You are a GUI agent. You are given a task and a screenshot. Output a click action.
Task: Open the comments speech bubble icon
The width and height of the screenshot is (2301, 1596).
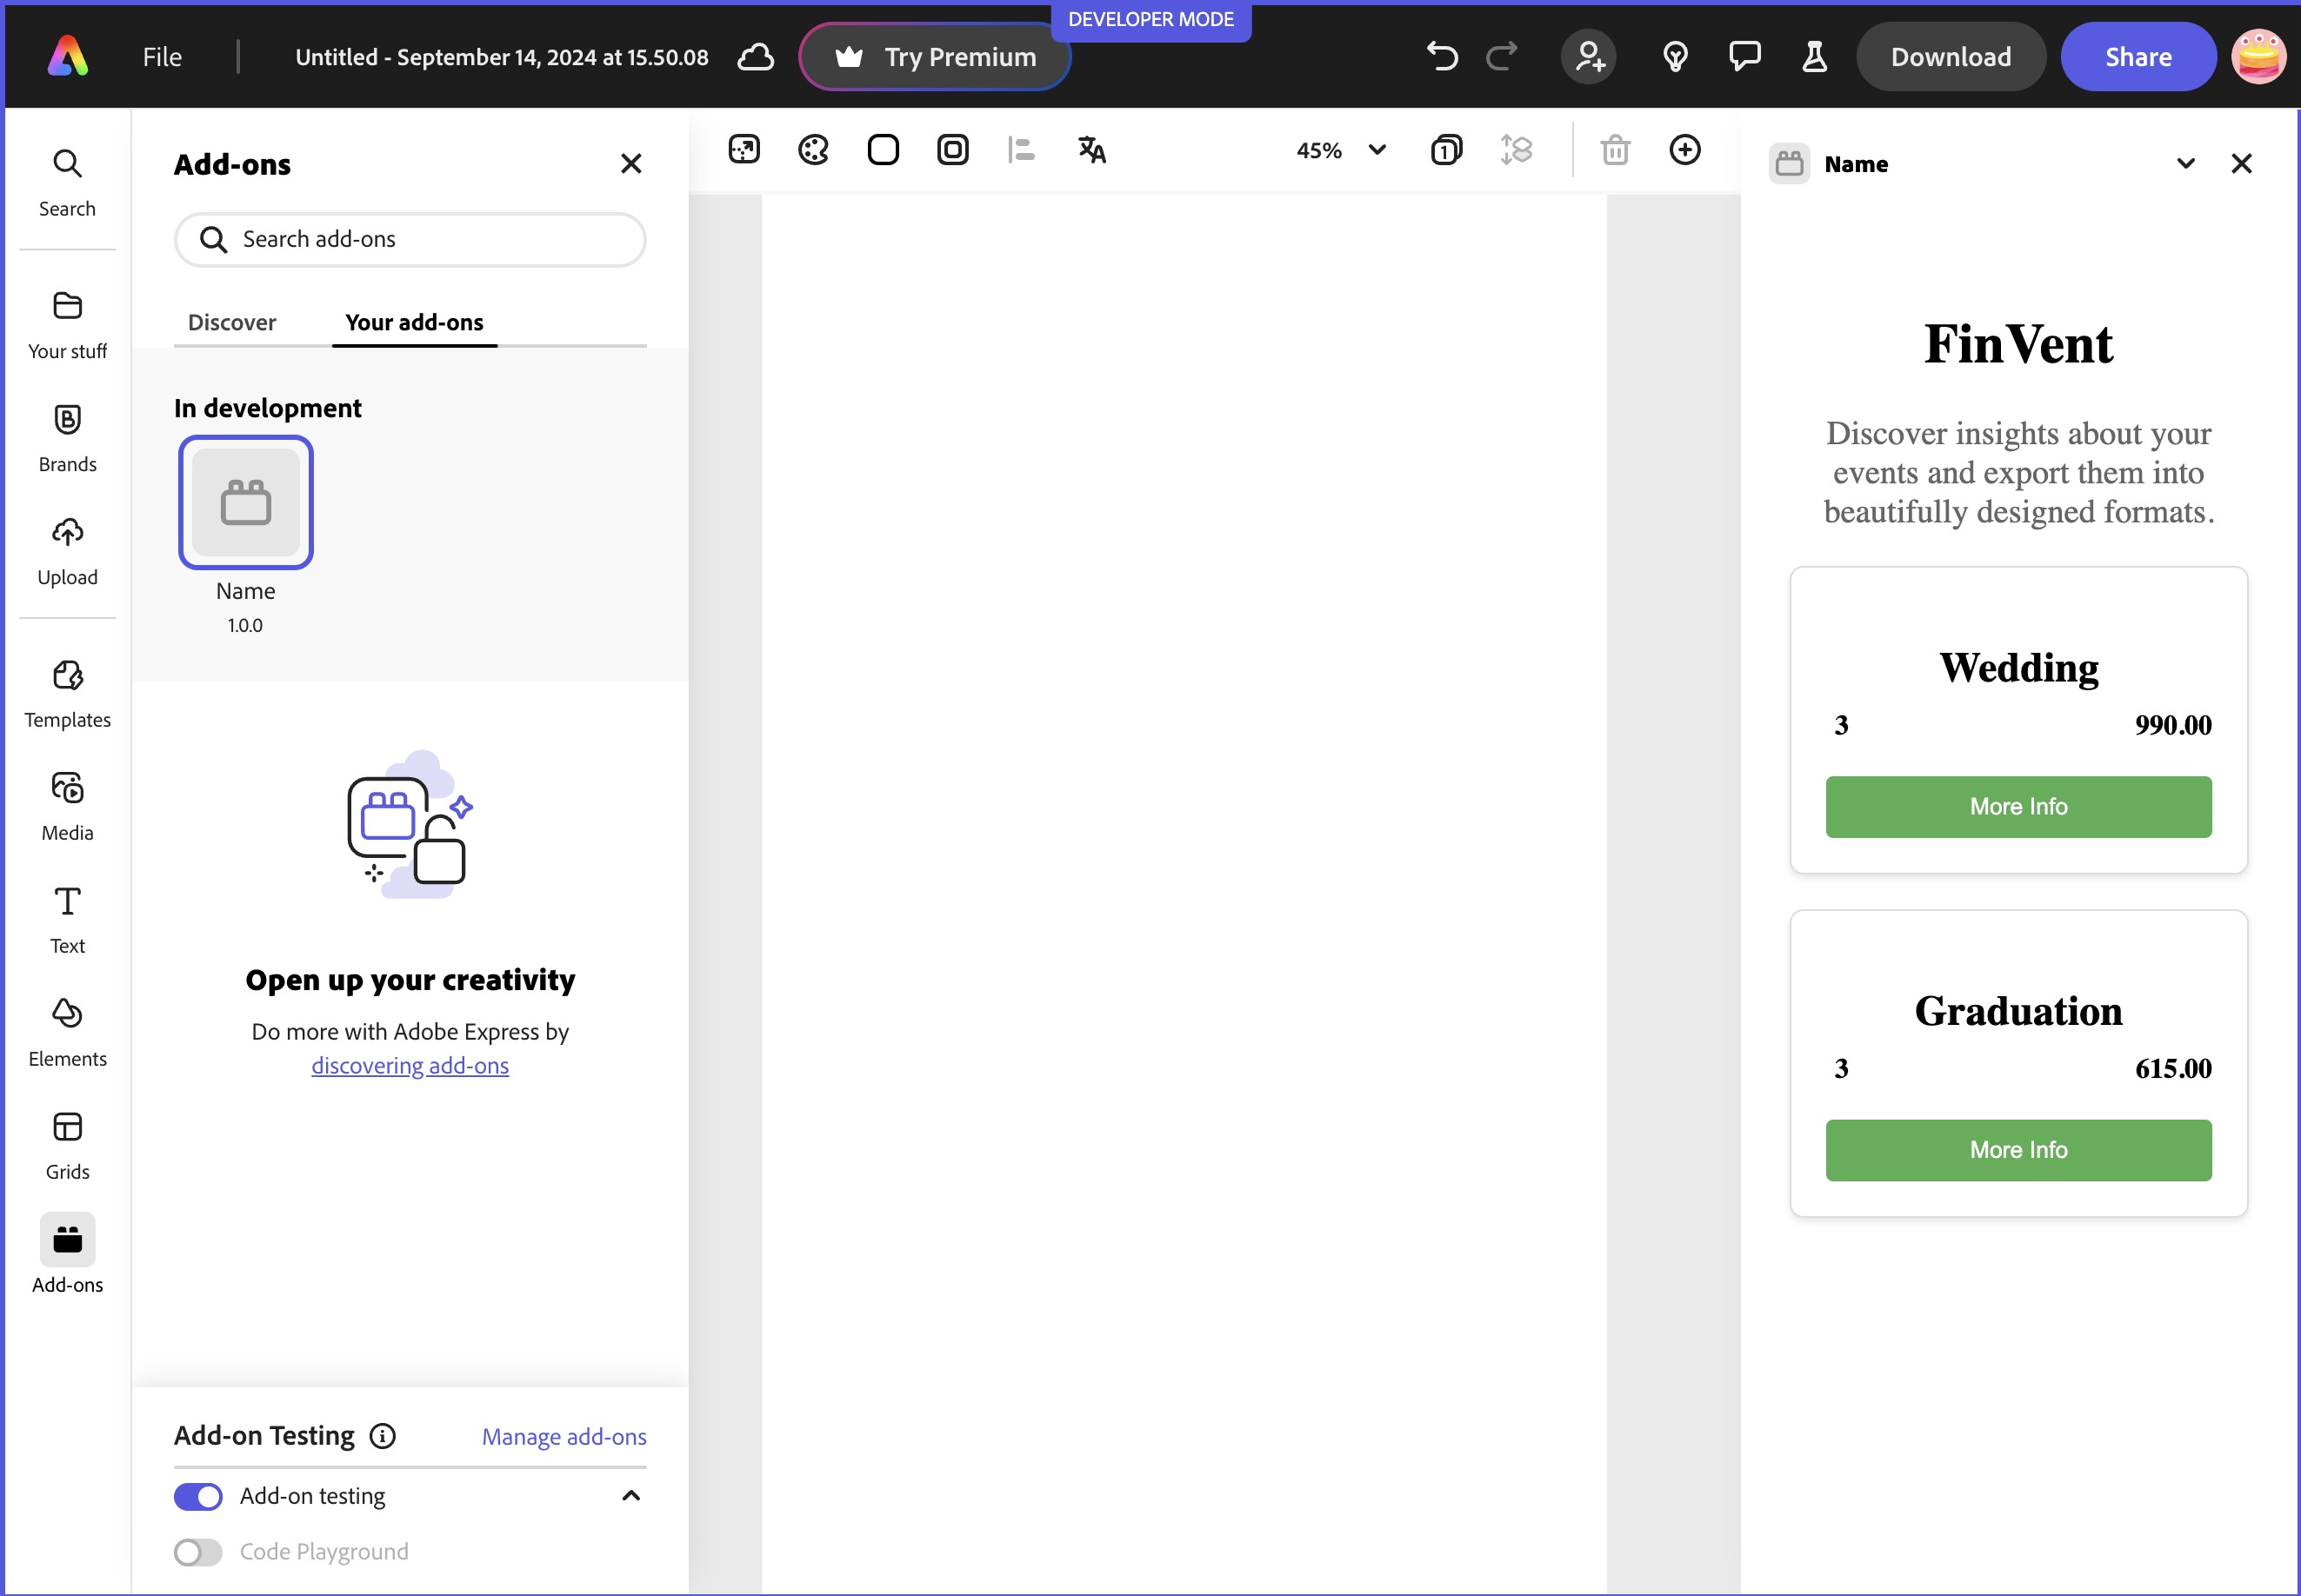pos(1744,56)
